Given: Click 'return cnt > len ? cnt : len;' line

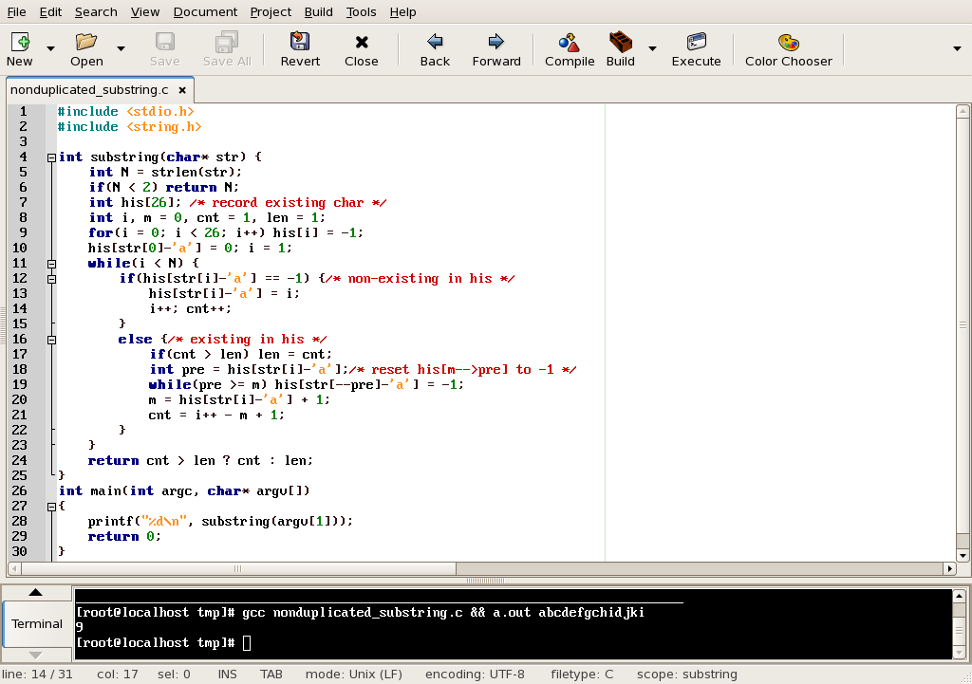Looking at the screenshot, I should click(200, 460).
